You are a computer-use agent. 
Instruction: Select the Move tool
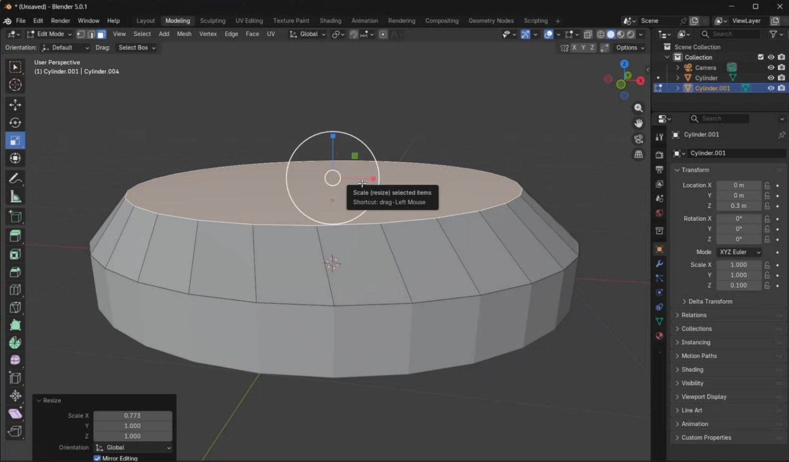coord(15,105)
